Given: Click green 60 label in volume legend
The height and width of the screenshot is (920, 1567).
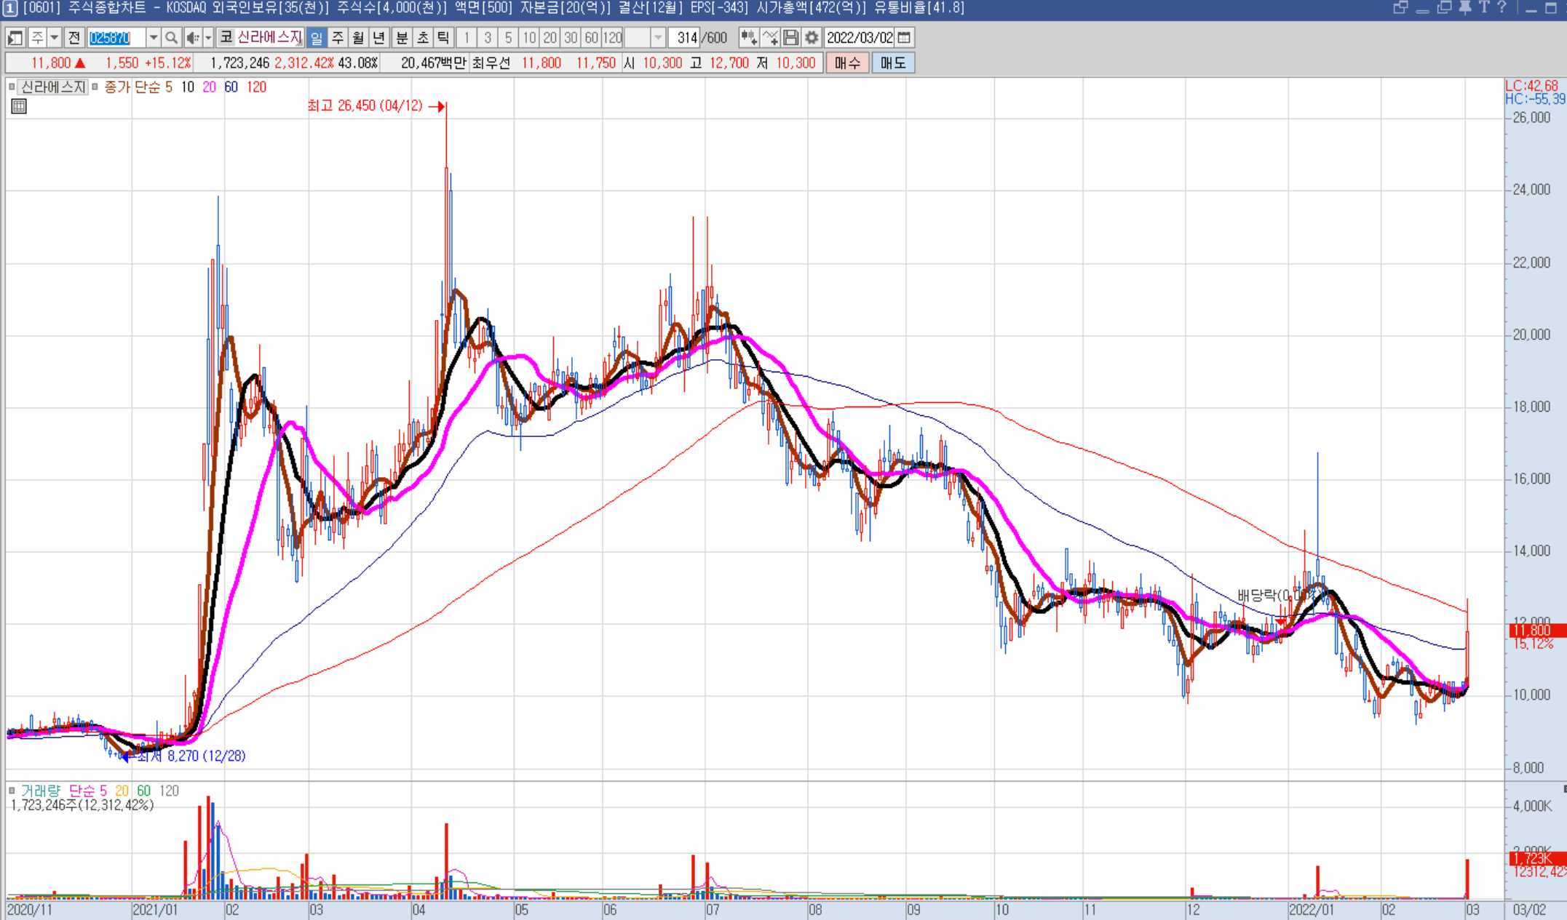Looking at the screenshot, I should pos(144,791).
